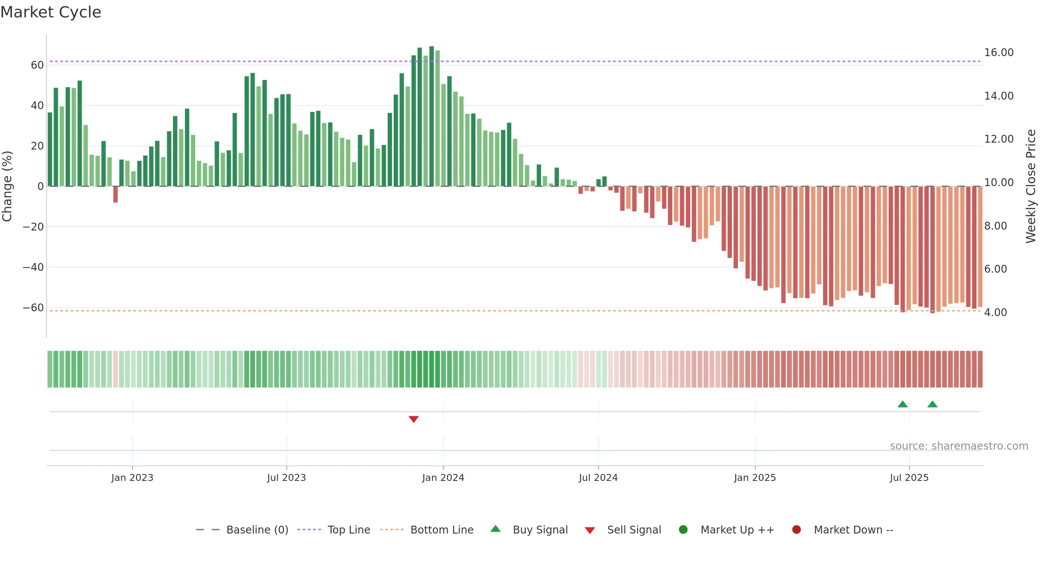Viewport: 1043px width, 587px height.
Task: Click the green Market Up circle legend icon
Action: 683,530
